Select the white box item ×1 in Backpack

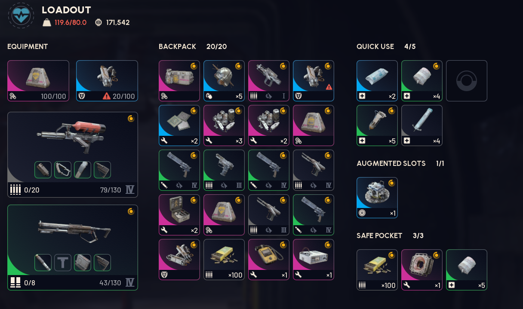tap(314, 260)
